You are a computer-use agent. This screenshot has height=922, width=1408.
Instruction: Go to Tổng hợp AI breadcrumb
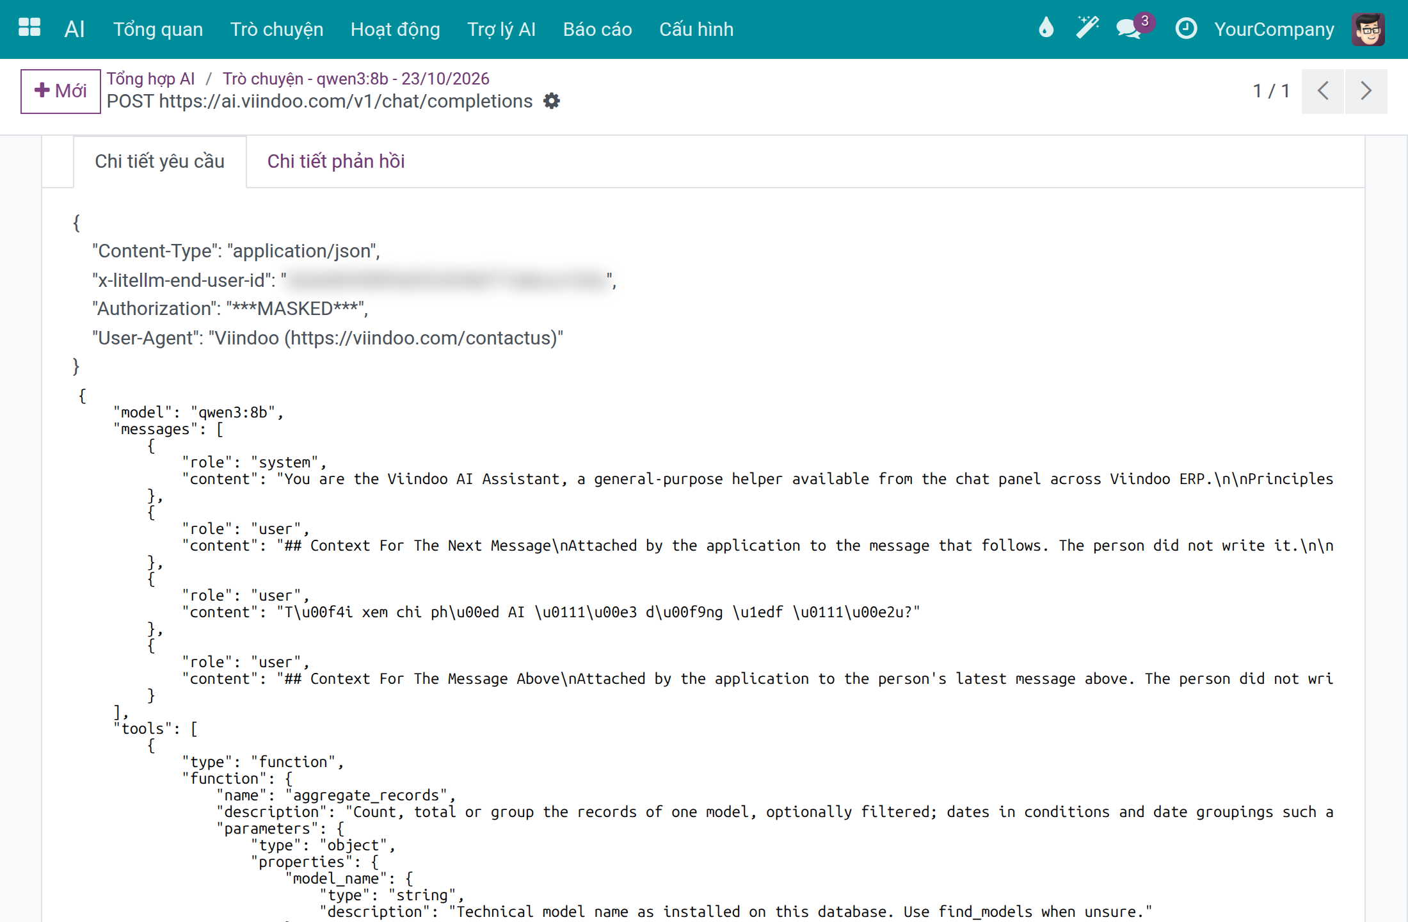[150, 79]
